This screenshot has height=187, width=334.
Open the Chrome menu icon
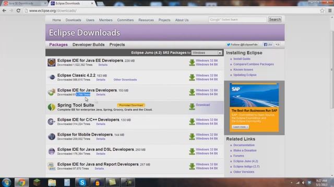click(x=330, y=10)
